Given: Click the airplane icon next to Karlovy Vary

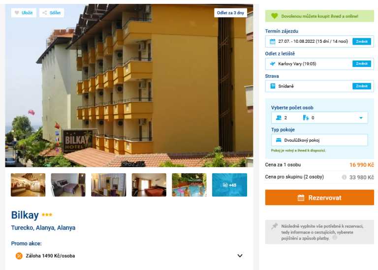Looking at the screenshot, I should 272,64.
